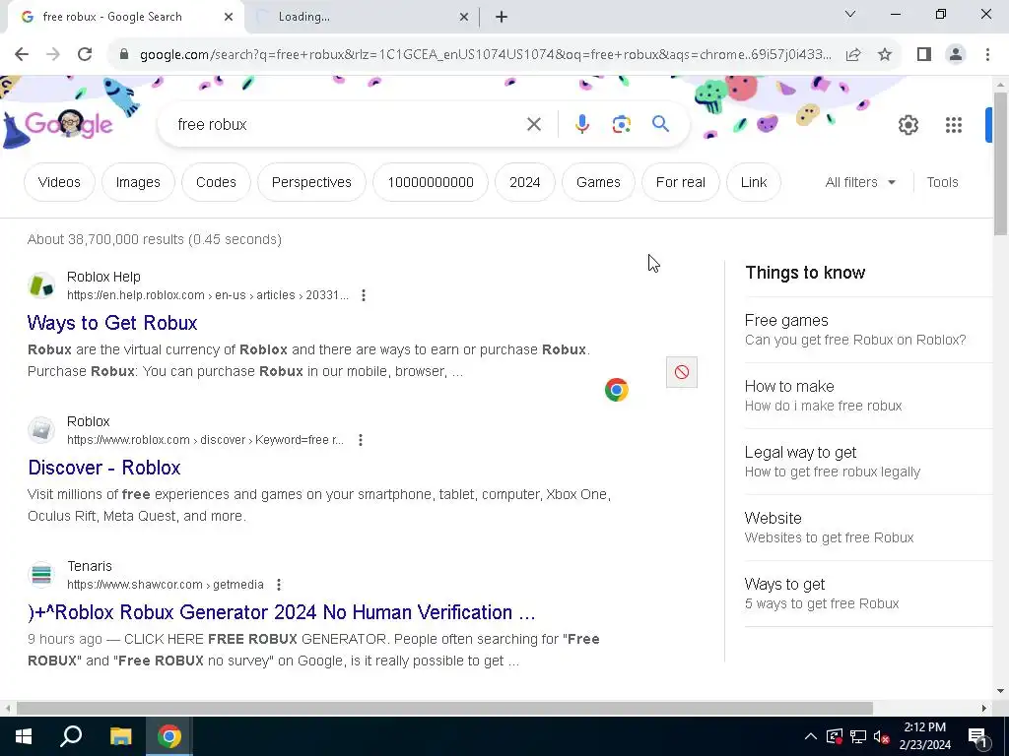Open the Discover - Roblox result
Viewport: 1009px width, 756px height.
104,468
